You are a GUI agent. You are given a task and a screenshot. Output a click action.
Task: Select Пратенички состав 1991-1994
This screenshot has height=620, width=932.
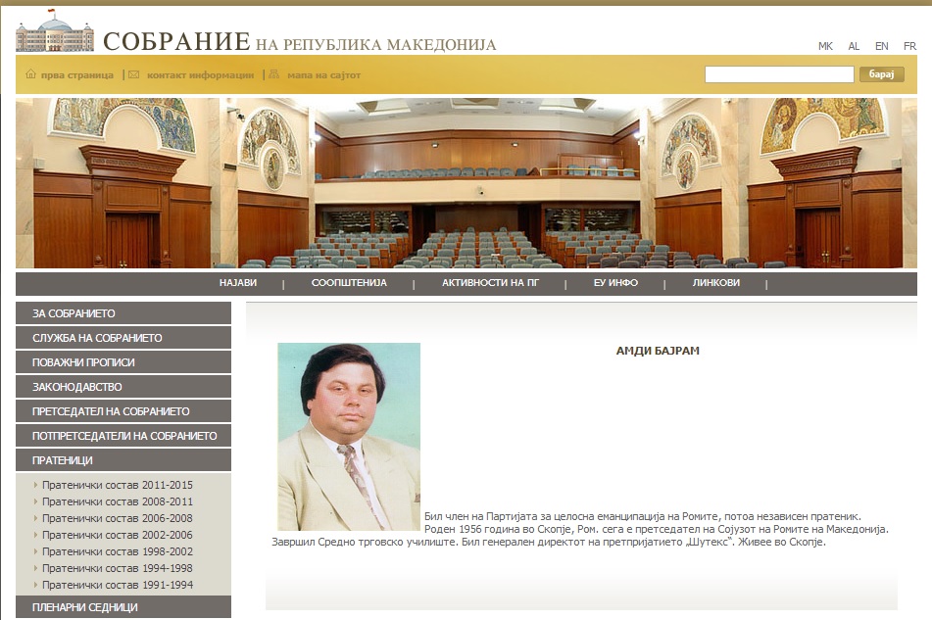117,585
